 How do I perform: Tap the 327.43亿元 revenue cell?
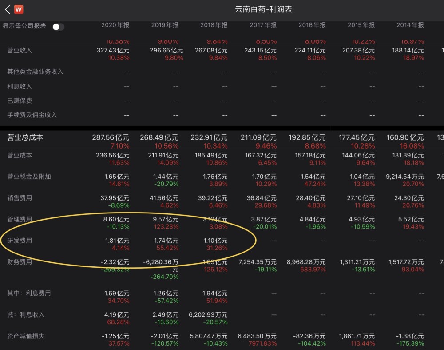pyautogui.click(x=113, y=51)
